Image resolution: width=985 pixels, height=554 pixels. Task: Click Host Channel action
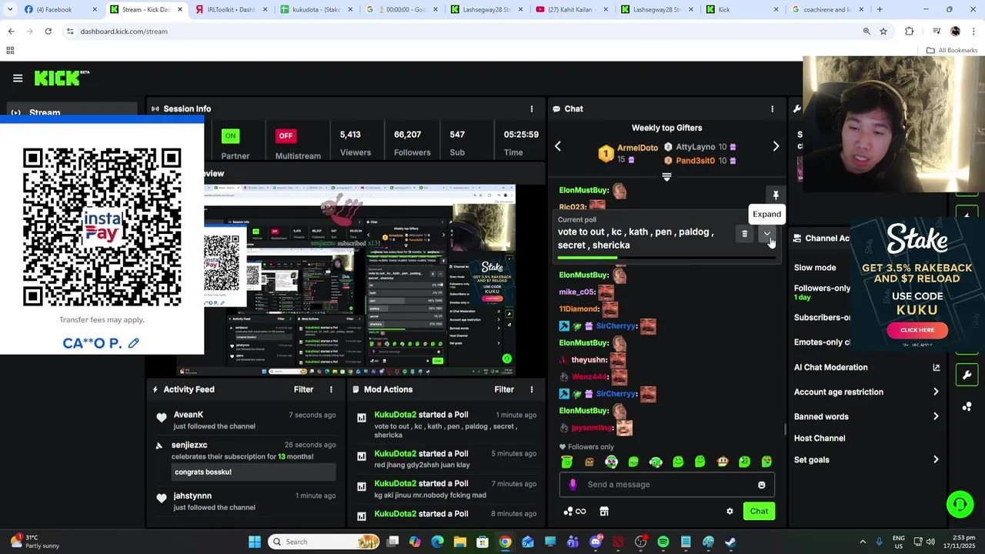(x=820, y=438)
